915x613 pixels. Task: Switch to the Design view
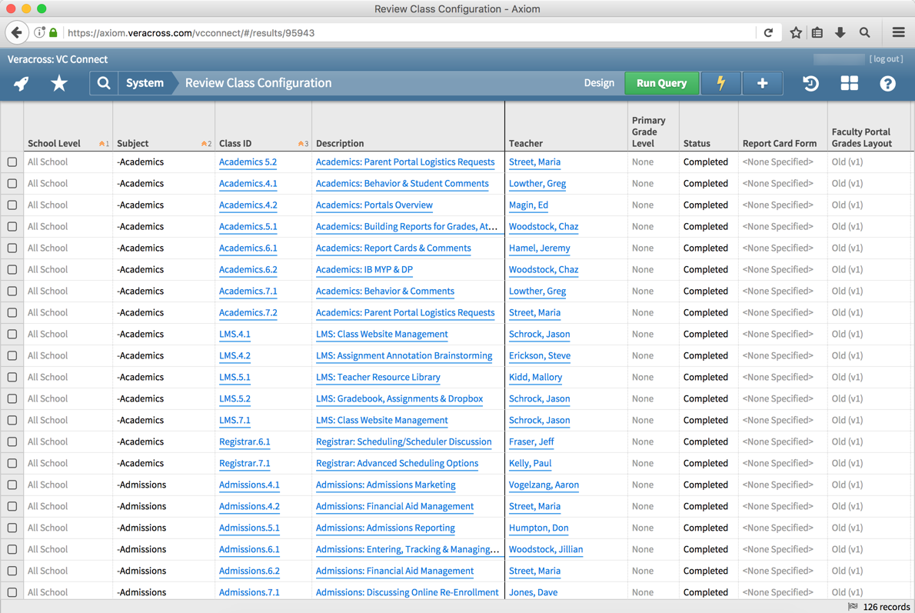click(599, 83)
